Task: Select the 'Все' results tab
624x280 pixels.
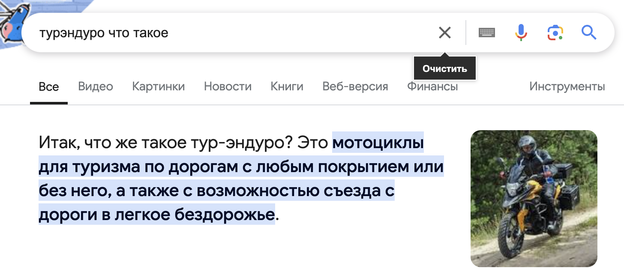Action: click(49, 87)
